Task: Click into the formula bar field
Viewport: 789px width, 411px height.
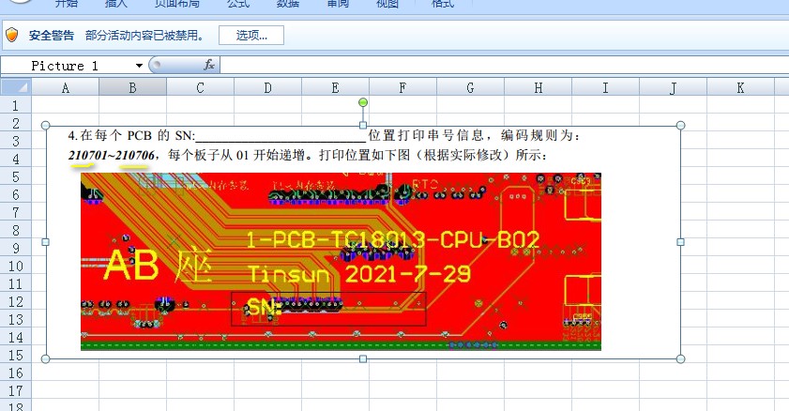Action: [504, 66]
